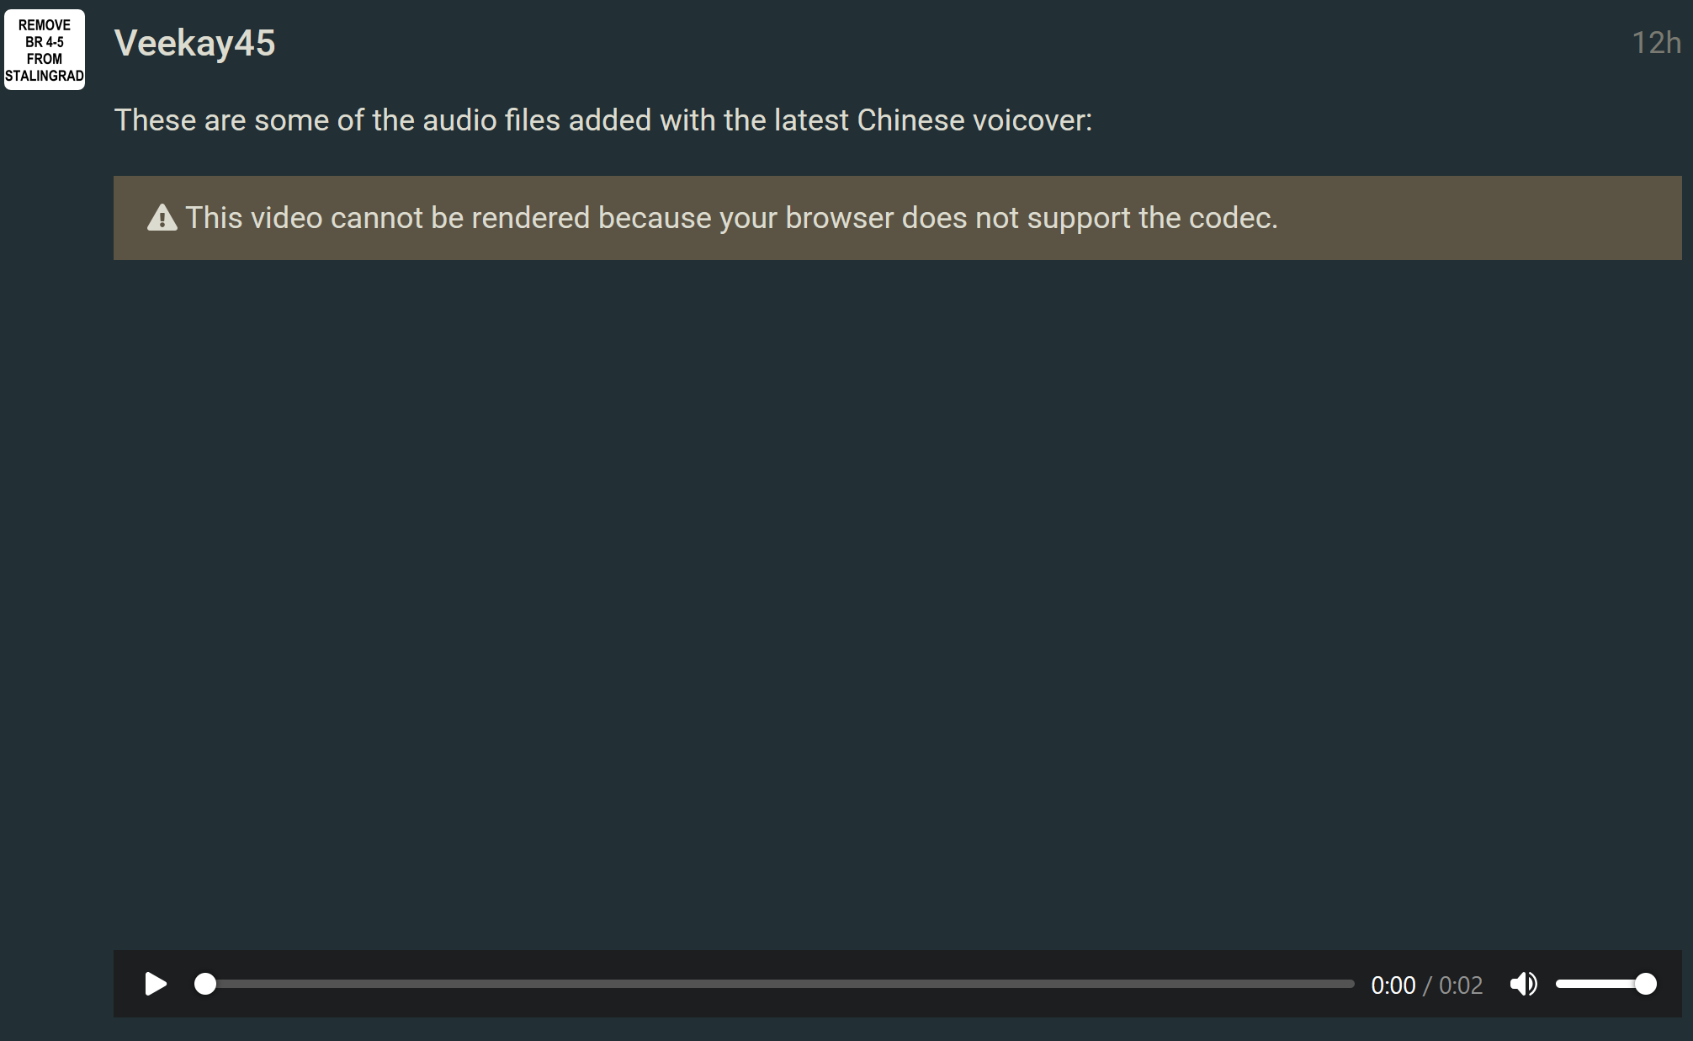Viewport: 1693px width, 1041px height.
Task: Click the word "browser" in the warning banner
Action: click(x=839, y=218)
